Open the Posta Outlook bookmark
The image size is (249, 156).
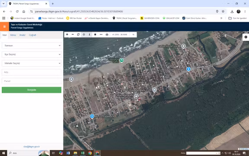pyautogui.click(x=51, y=18)
